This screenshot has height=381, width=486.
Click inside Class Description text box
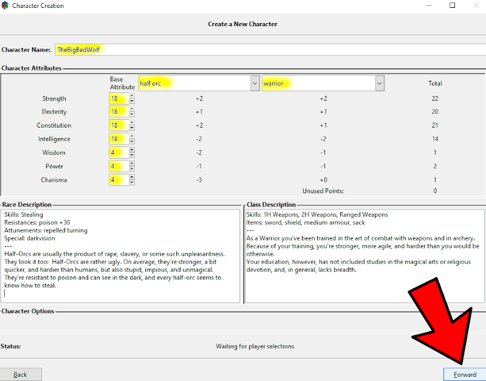(x=364, y=255)
